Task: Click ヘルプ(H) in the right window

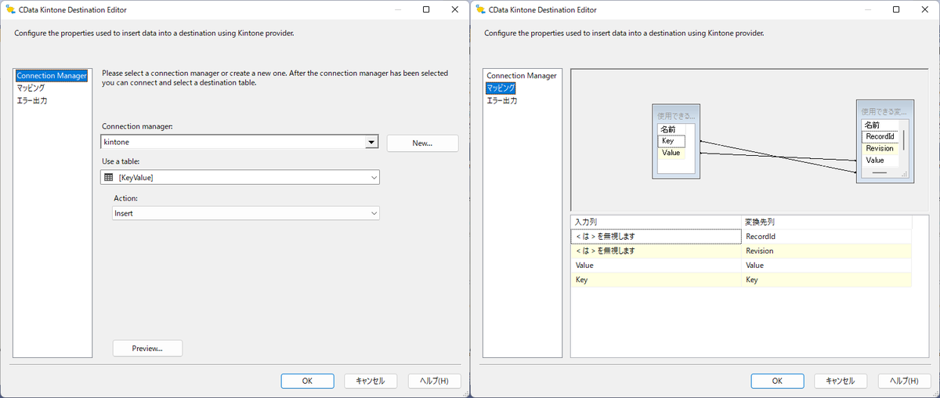Action: [x=904, y=381]
